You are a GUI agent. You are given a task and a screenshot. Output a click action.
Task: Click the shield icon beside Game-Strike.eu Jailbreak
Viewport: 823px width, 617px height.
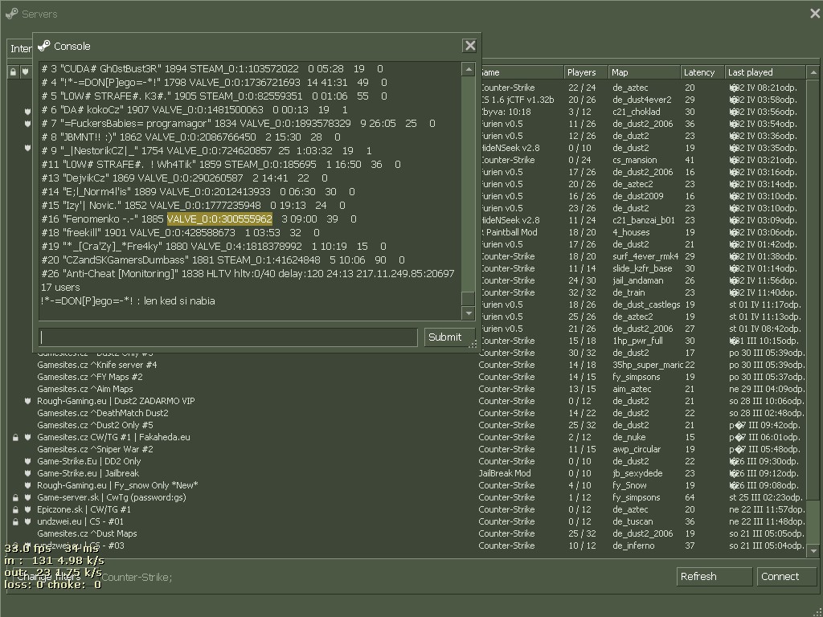(x=27, y=473)
